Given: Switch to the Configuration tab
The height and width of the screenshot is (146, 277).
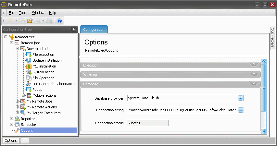Looking at the screenshot, I should click(94, 30).
